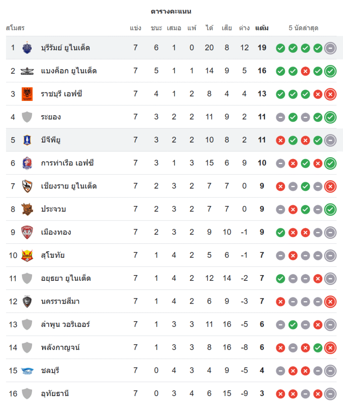The image size is (343, 407).
Task: Click Bangkok United's latest win result icon
Action: 330,71
